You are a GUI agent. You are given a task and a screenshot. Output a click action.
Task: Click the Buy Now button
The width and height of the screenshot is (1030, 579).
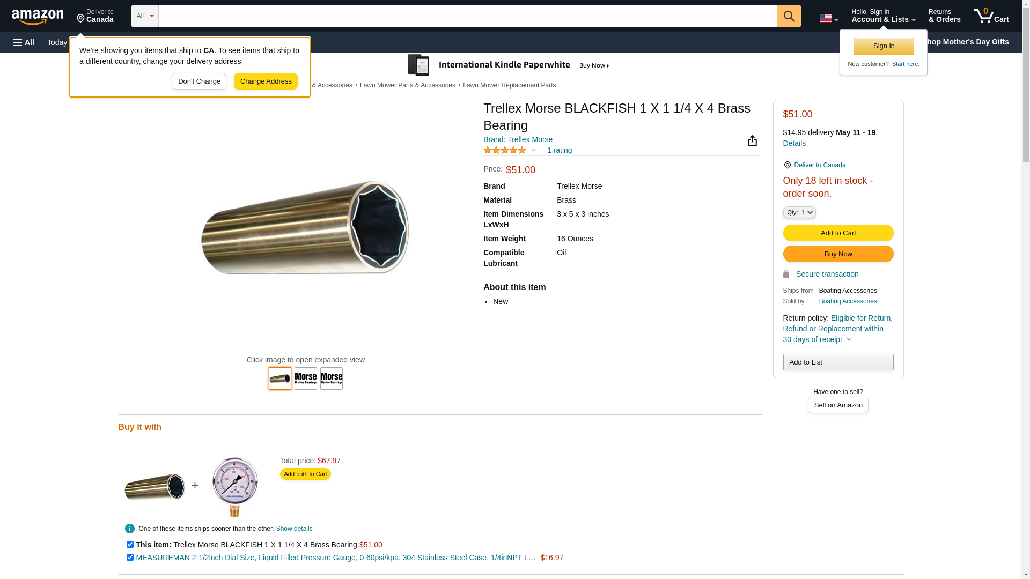pyautogui.click(x=838, y=254)
